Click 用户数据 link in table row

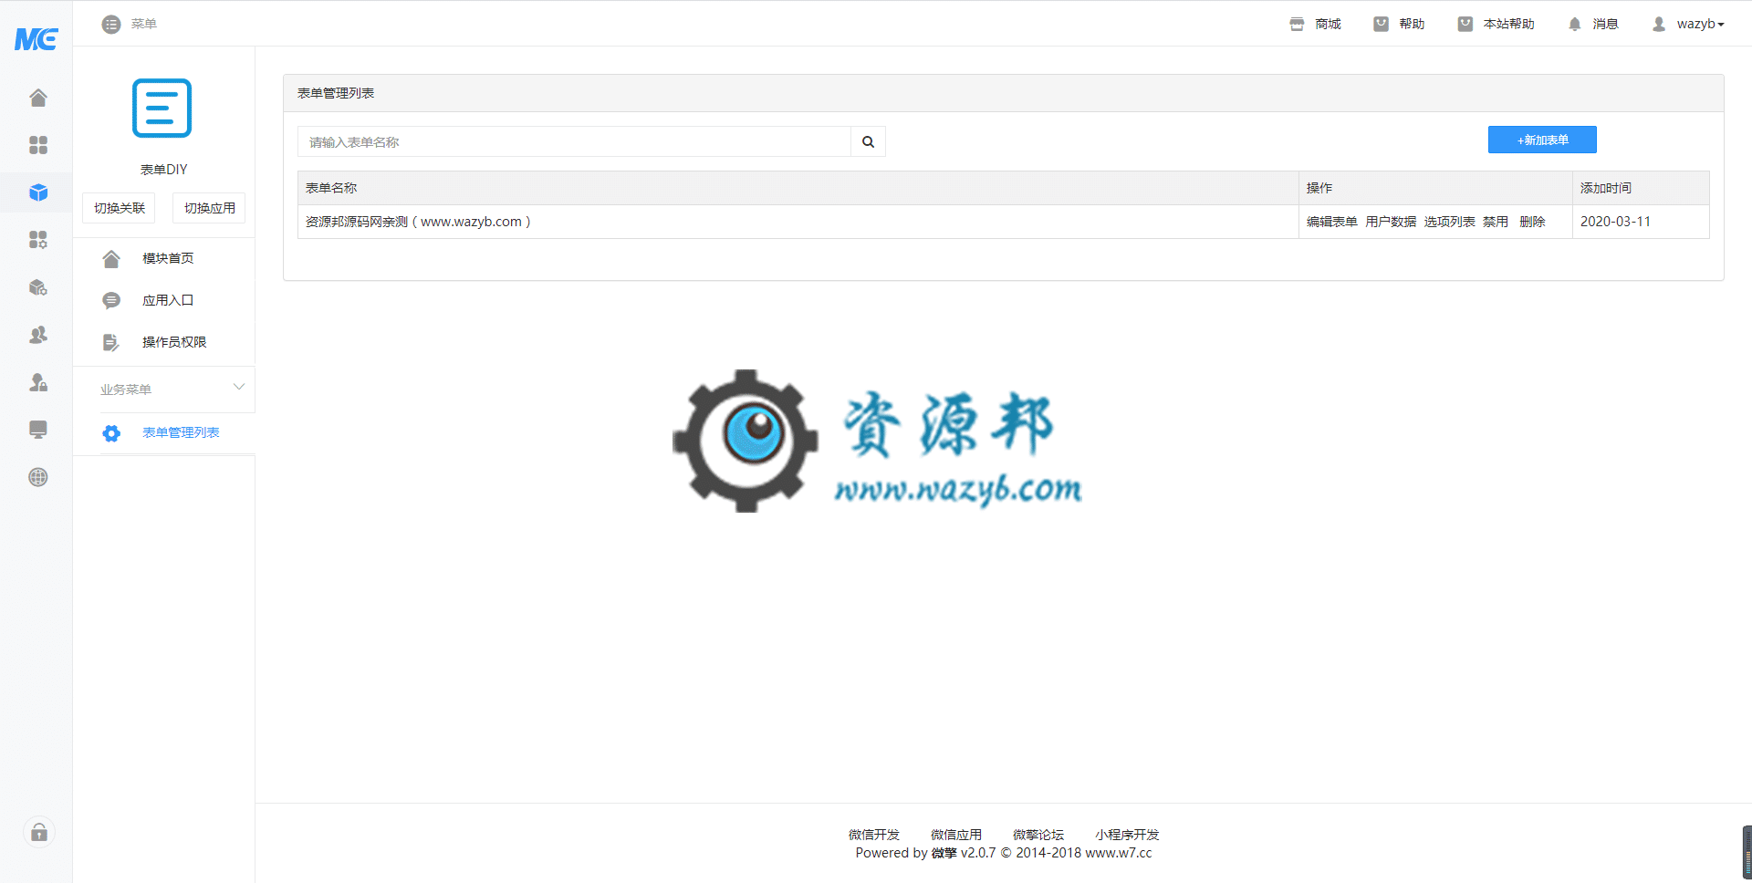(1391, 222)
